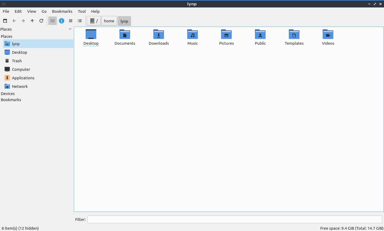This screenshot has height=231, width=384.
Task: Switch to detailed list view
Action: point(80,21)
